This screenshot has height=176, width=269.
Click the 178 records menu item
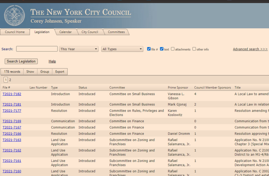(12, 72)
